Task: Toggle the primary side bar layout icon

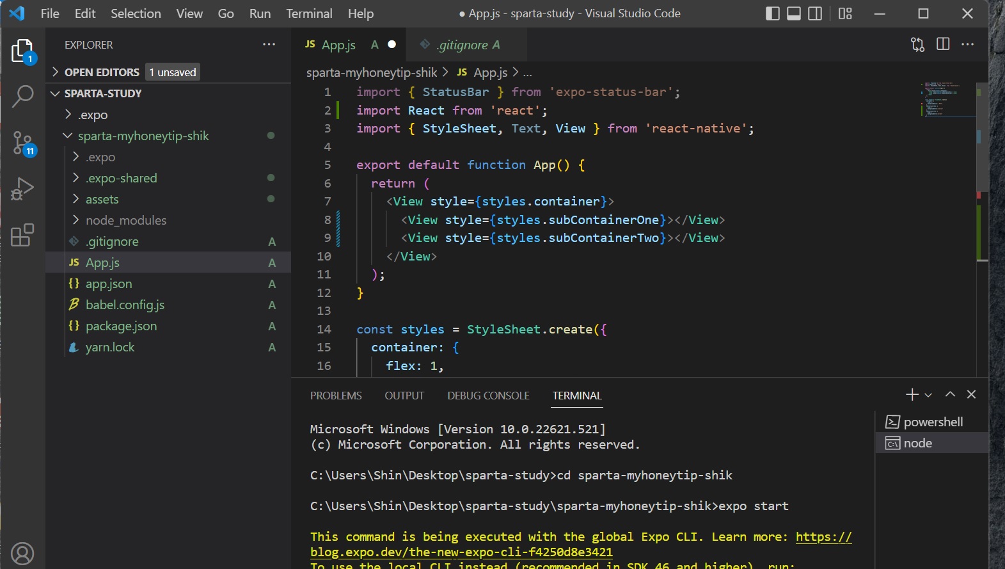Action: pos(773,13)
